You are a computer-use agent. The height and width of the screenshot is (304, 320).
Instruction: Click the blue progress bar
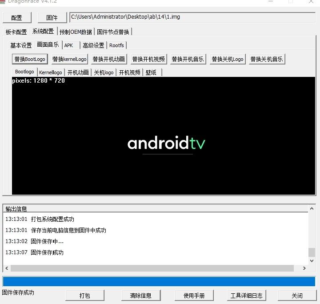pyautogui.click(x=159, y=282)
